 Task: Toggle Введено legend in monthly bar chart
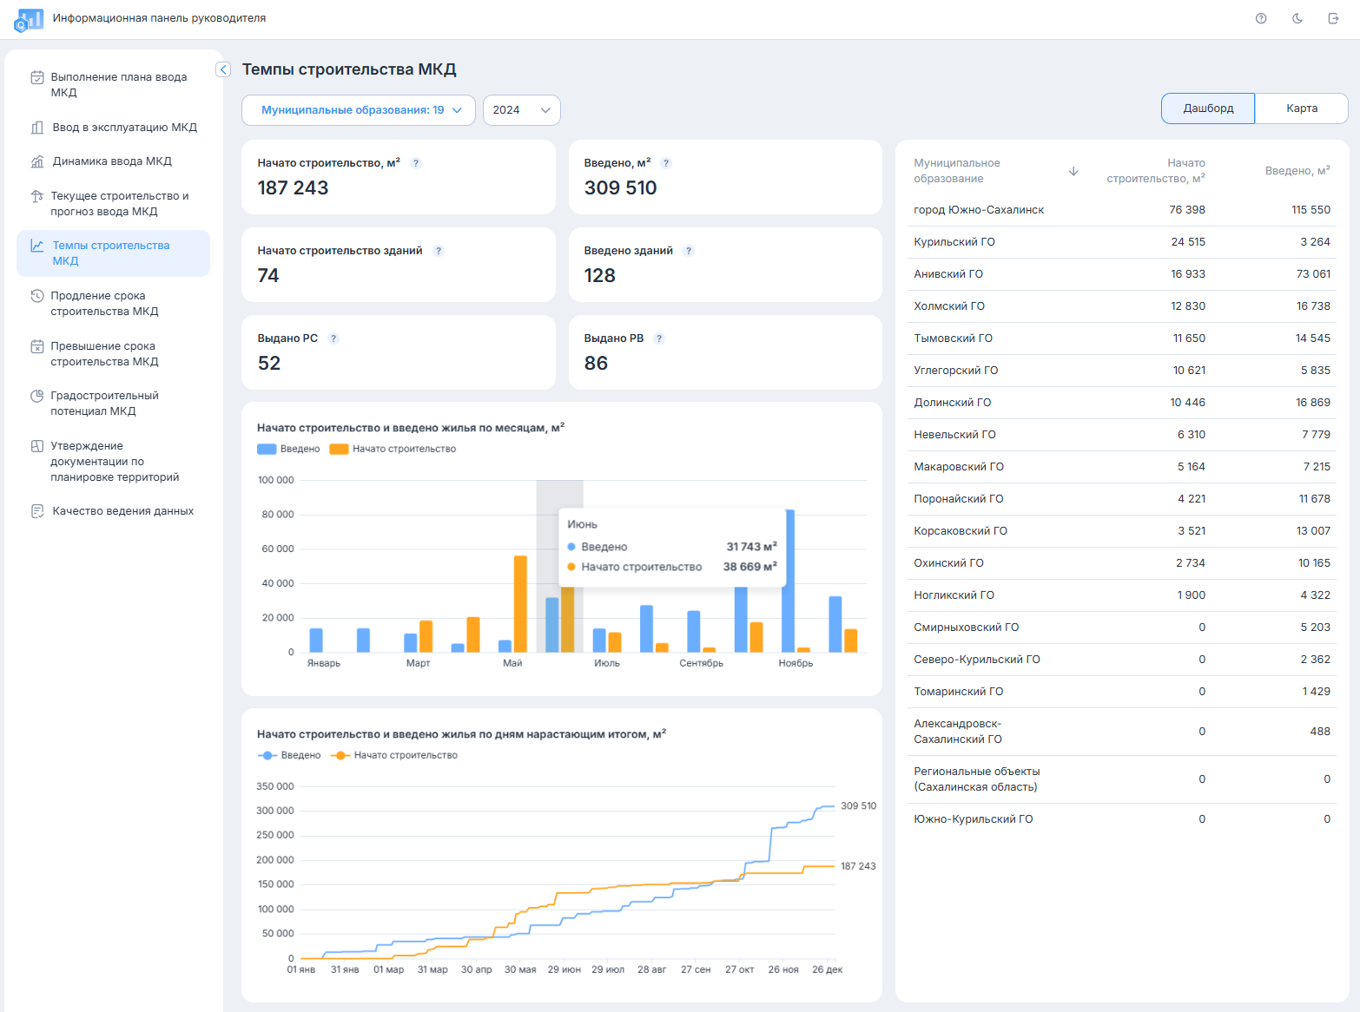coord(288,449)
